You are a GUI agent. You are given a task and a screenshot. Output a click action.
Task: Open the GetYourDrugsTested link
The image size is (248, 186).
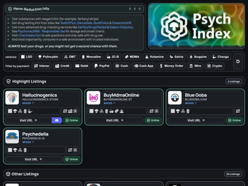92,27
